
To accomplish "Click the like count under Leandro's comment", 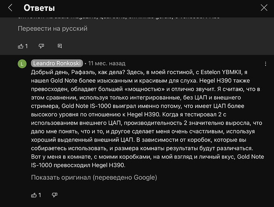I will pos(40,195).
